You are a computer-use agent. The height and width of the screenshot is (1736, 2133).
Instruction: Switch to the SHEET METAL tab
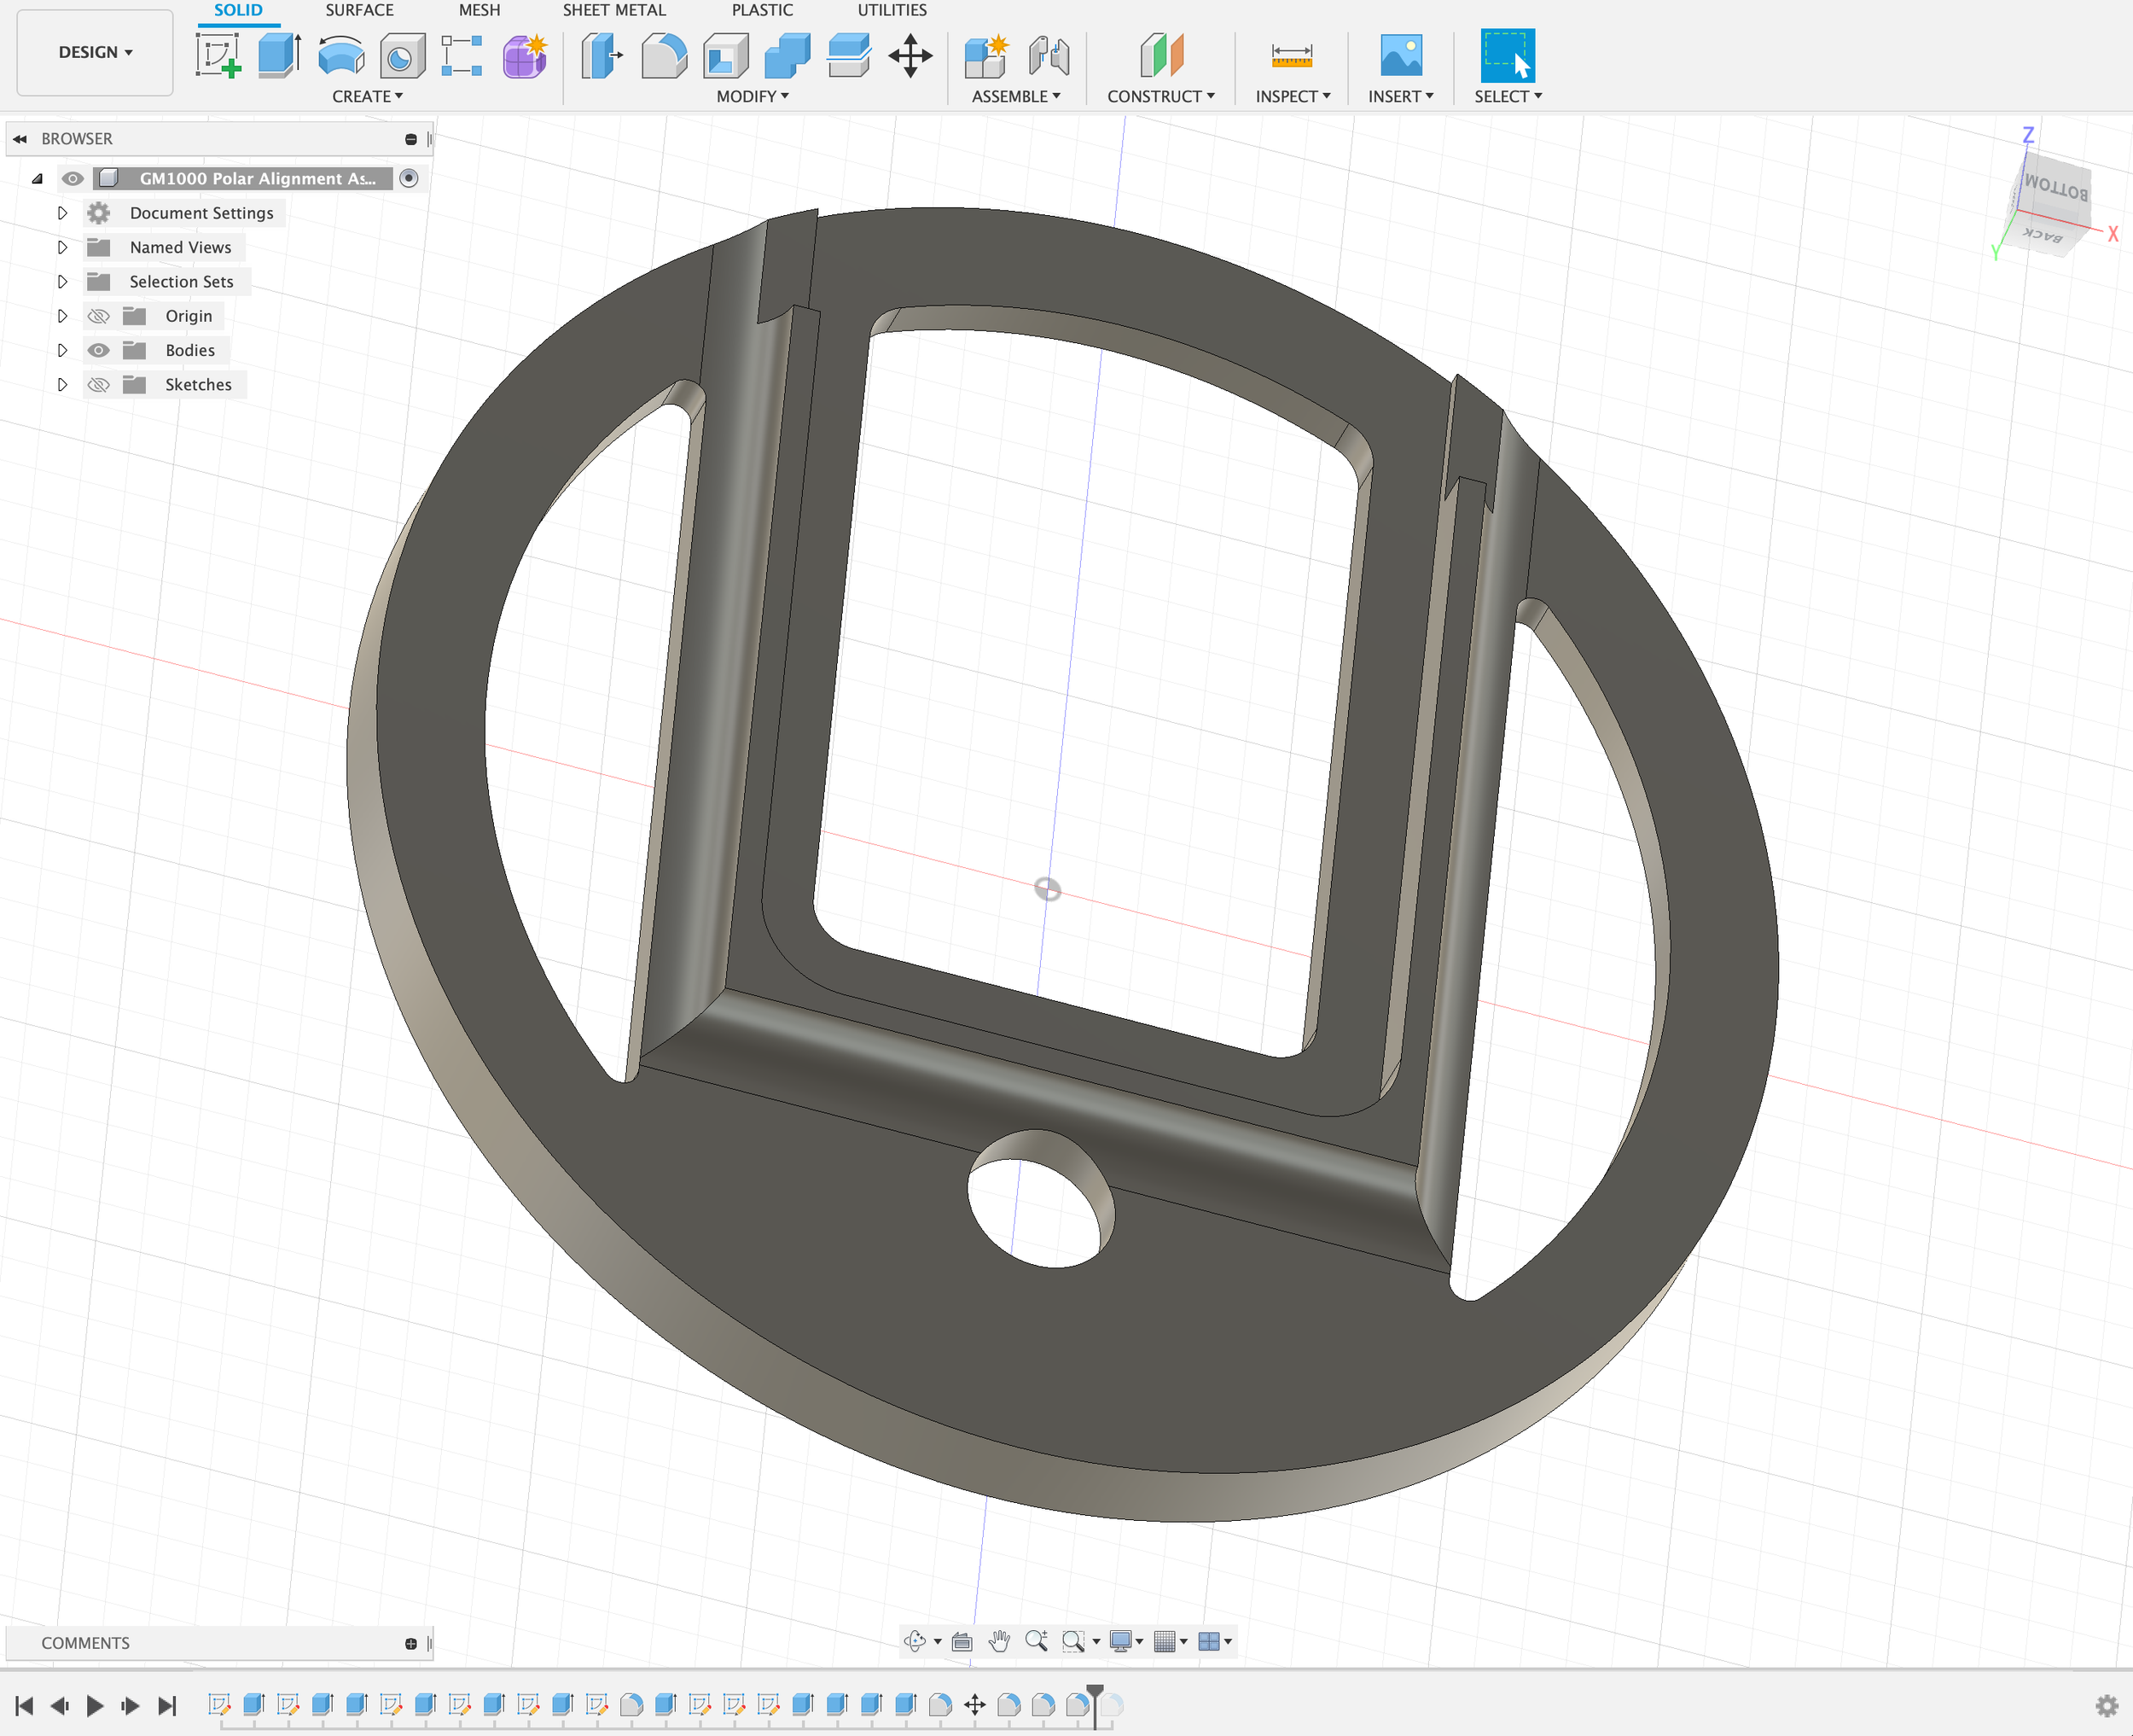pyautogui.click(x=613, y=10)
